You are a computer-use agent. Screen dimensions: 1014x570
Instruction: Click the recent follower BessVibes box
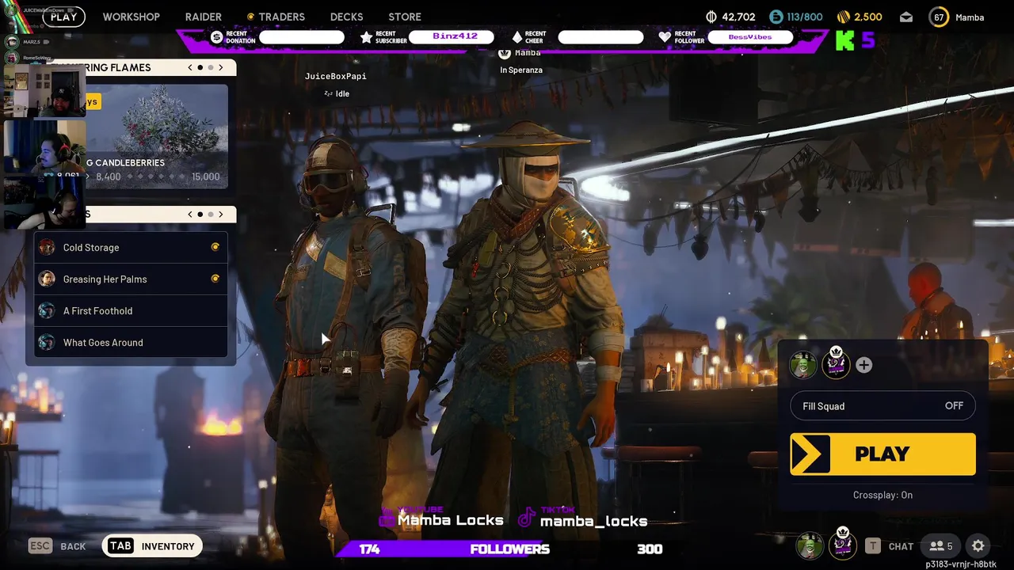(x=750, y=36)
